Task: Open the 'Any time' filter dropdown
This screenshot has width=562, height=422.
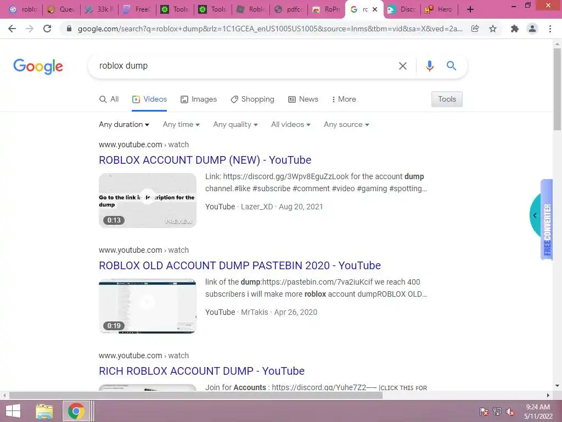Action: pos(181,125)
